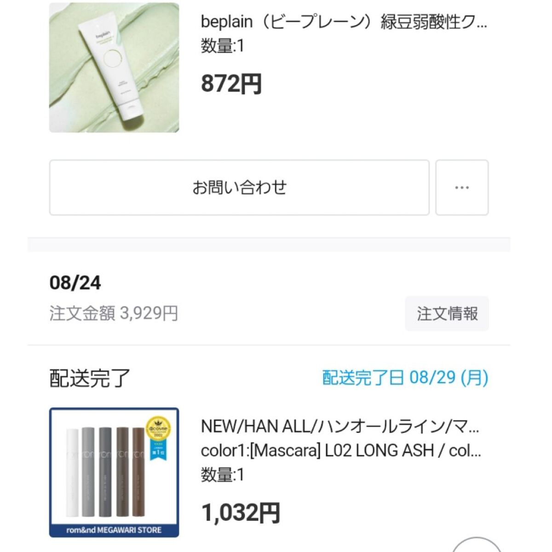
Task: Open the beplain cleanser product thumbnail
Action: click(114, 68)
